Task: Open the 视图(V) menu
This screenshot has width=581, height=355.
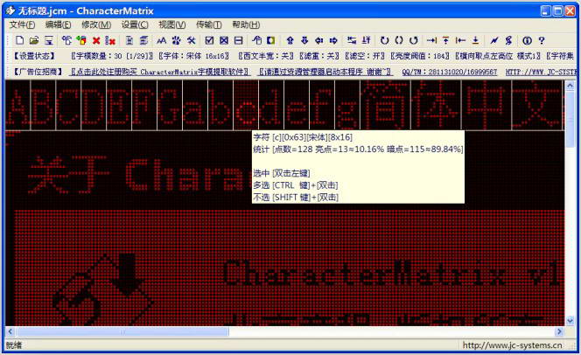Action: click(x=172, y=24)
